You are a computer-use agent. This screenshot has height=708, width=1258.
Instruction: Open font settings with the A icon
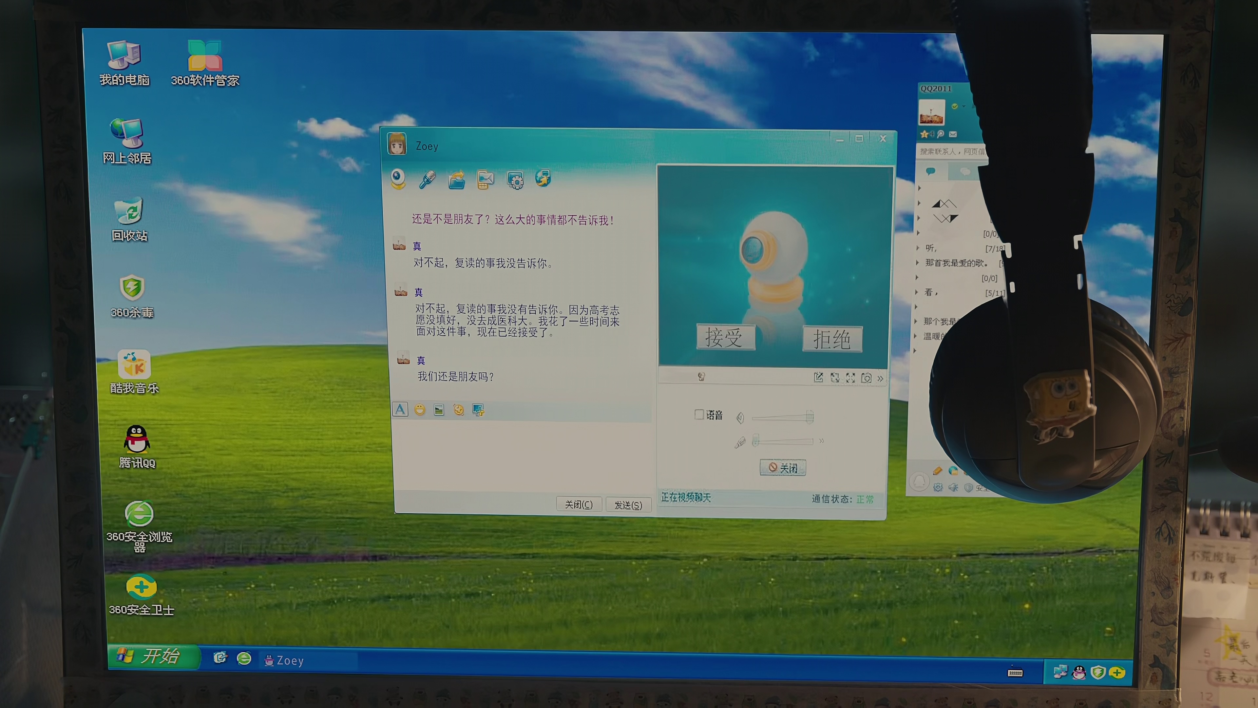click(400, 409)
